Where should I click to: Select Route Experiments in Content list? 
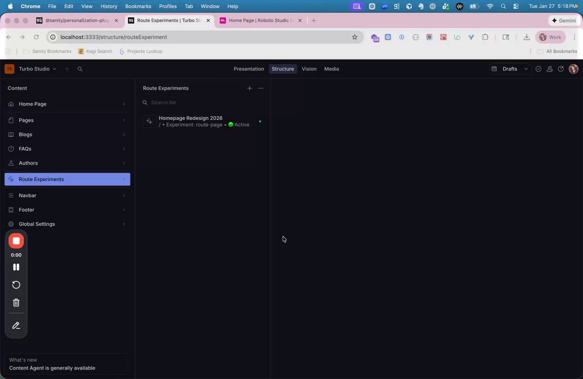(67, 179)
